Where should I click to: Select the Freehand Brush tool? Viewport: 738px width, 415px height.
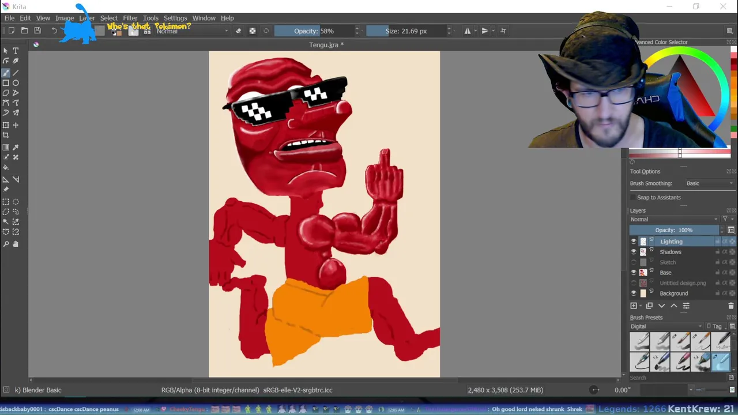(6, 73)
